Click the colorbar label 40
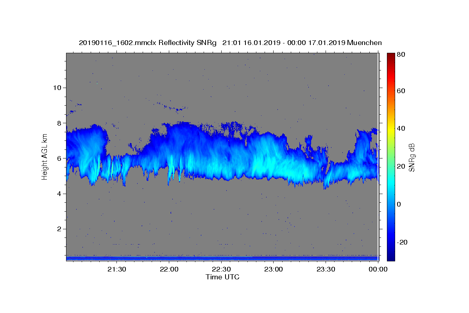This screenshot has width=469, height=313. 401,128
